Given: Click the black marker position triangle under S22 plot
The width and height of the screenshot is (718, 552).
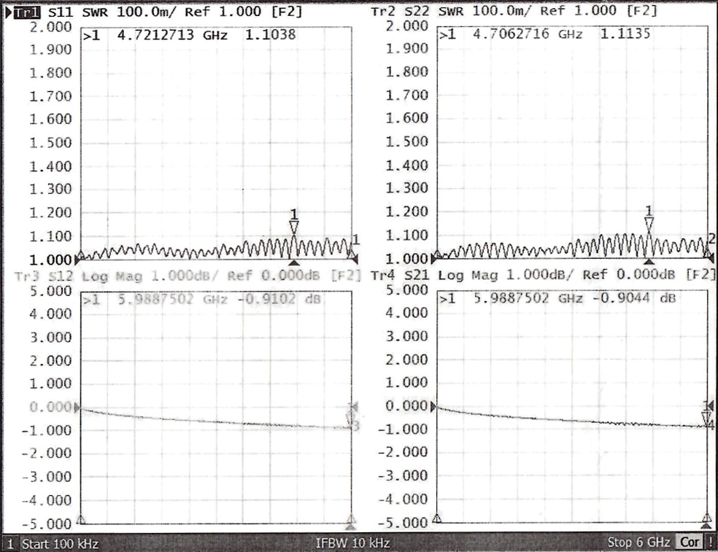Looking at the screenshot, I should [649, 262].
